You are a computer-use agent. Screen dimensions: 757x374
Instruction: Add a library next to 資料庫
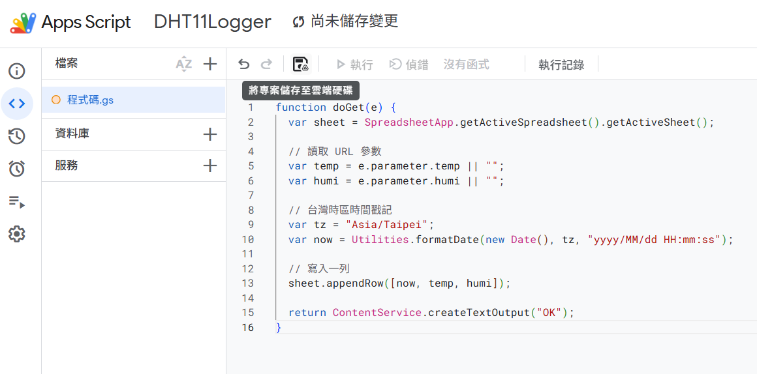click(x=209, y=134)
